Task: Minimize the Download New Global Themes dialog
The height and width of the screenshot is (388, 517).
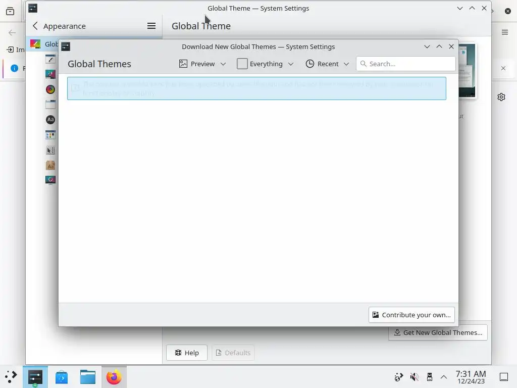Action: click(427, 46)
